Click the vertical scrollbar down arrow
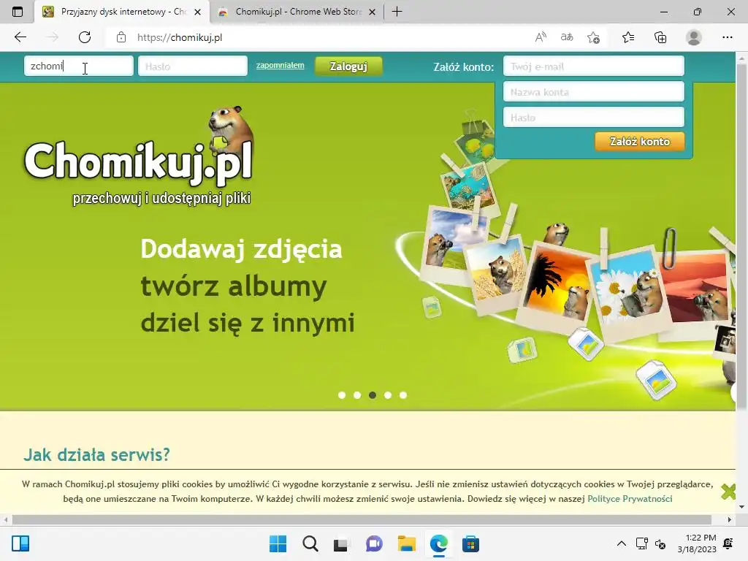The width and height of the screenshot is (748, 561). [741, 507]
